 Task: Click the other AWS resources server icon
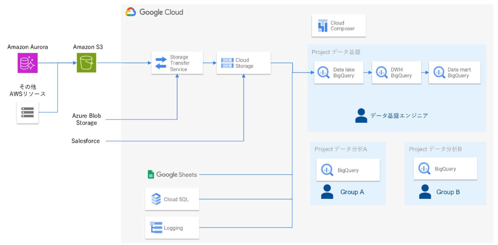27,112
